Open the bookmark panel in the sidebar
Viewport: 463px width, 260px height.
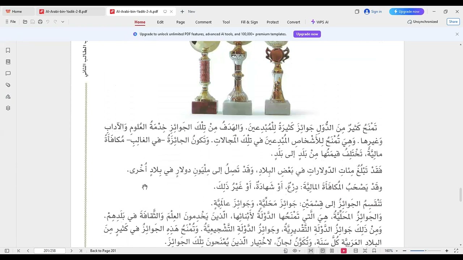click(8, 51)
